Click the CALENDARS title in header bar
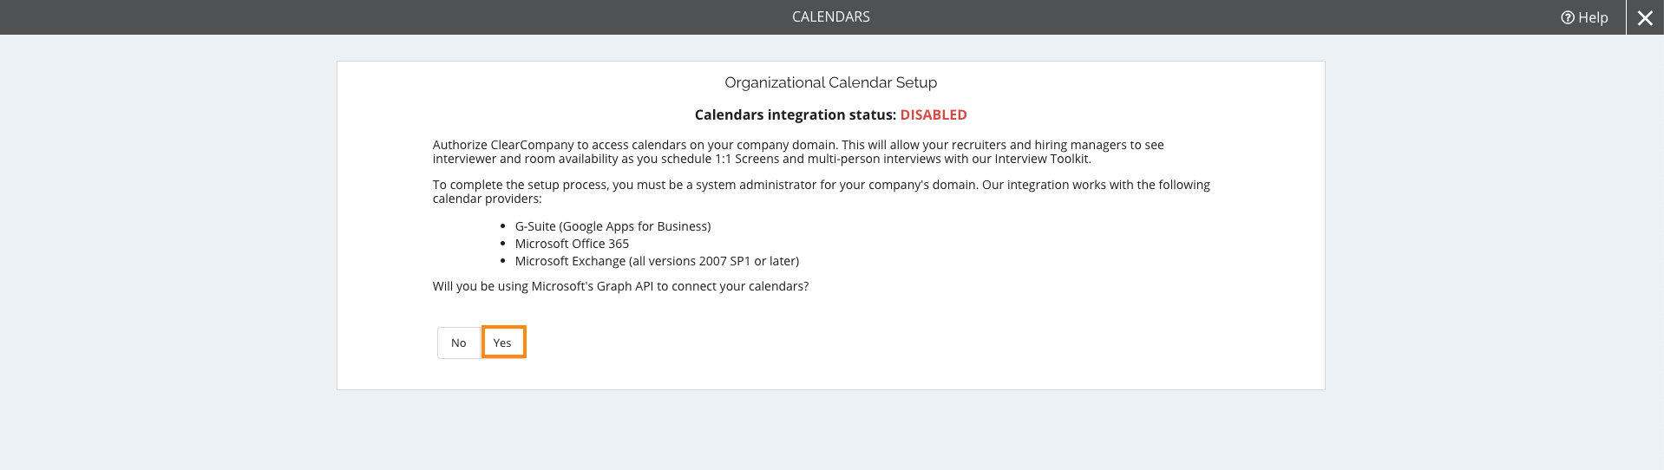The width and height of the screenshot is (1664, 470). tap(831, 16)
